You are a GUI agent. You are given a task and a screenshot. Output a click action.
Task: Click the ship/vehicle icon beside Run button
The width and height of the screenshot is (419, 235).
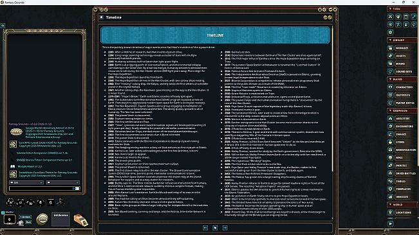click(x=21, y=223)
